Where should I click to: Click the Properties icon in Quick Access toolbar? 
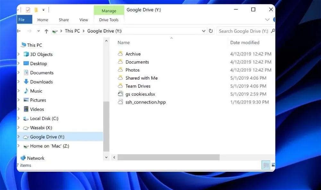click(28, 10)
